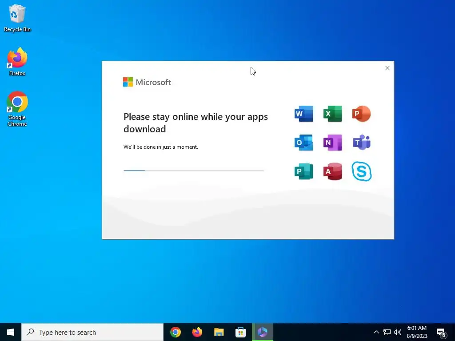The image size is (455, 341).
Task: Click 'We'll be done in just a moment' text
Action: click(161, 147)
